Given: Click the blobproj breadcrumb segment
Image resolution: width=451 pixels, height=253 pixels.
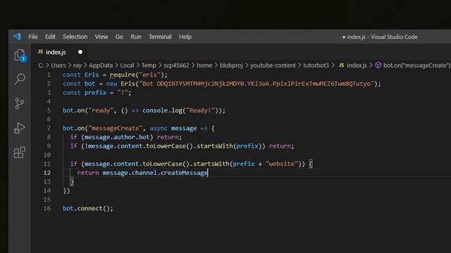Looking at the screenshot, I should coord(231,65).
